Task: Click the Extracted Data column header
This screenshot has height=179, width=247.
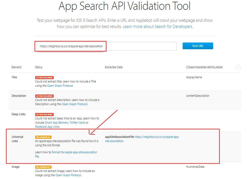Action: click(114, 67)
